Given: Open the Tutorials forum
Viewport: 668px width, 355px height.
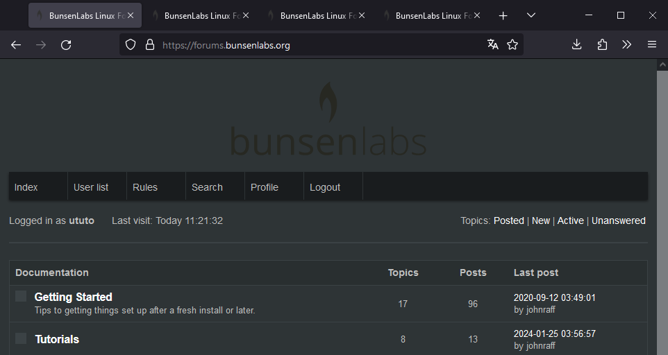Looking at the screenshot, I should pos(57,339).
